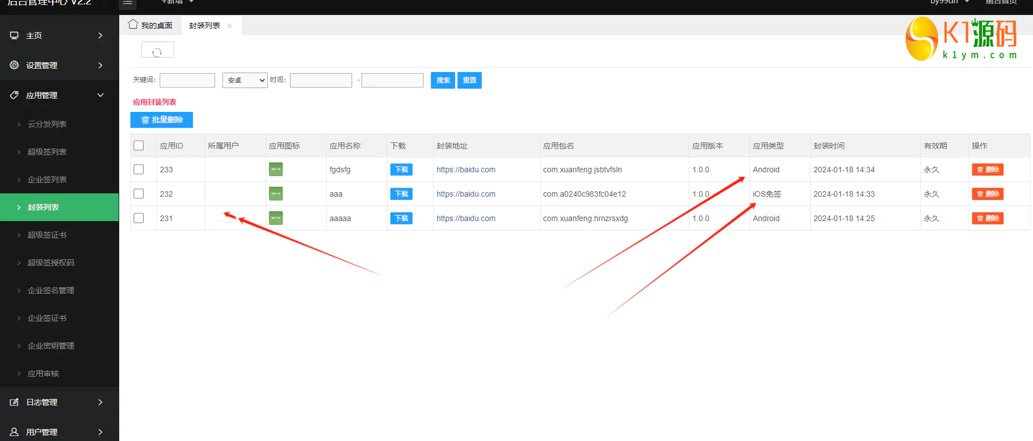
Task: Expand the 设置管理 menu chevron
Action: pos(100,65)
